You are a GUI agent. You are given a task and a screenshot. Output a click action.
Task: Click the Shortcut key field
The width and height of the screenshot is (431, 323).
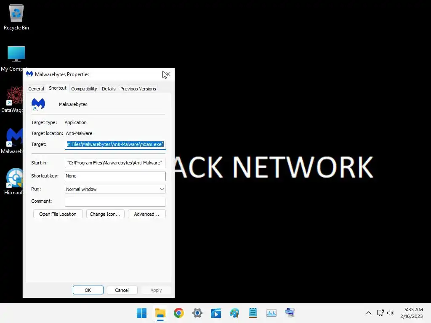115,176
